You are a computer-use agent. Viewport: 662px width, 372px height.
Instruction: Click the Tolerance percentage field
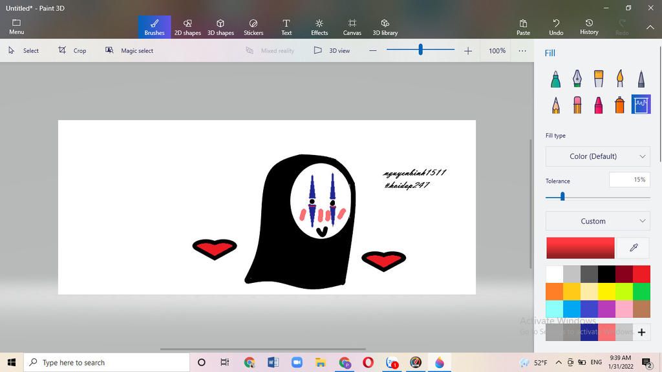(x=629, y=180)
